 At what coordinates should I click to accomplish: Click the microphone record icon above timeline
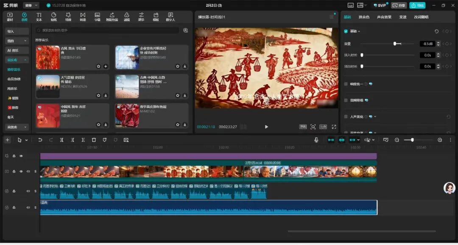(x=316, y=140)
